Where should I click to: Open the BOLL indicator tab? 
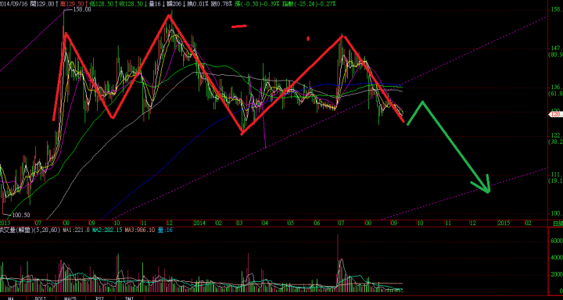coord(41,298)
